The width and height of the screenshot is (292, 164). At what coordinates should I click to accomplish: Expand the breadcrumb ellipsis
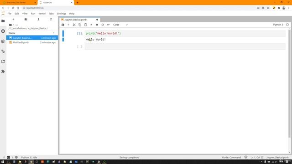point(17,25)
